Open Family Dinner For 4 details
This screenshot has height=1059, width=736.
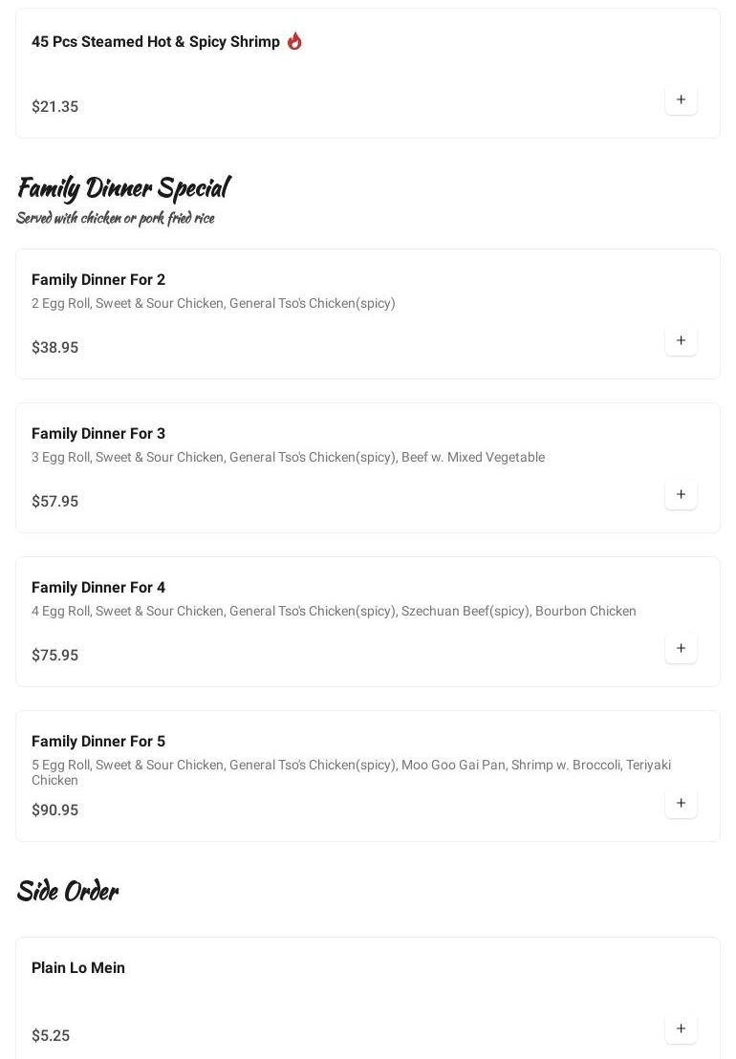tap(98, 588)
